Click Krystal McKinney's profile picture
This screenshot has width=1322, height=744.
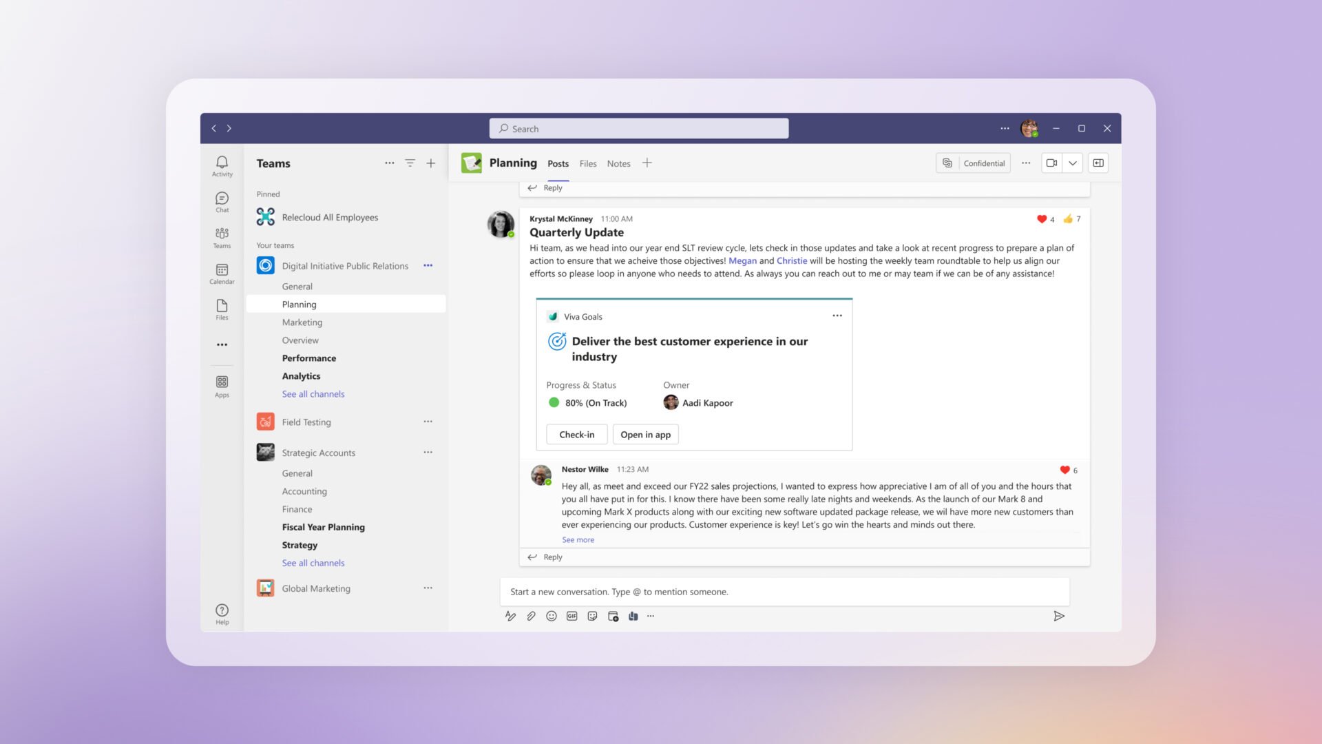click(x=501, y=224)
